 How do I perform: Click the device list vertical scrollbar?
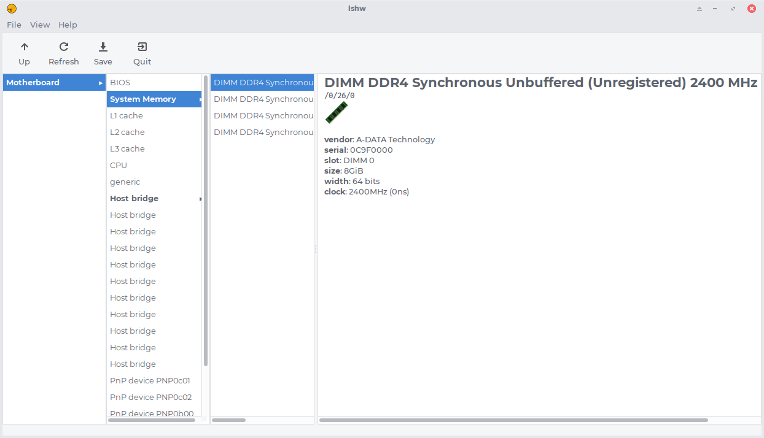(206, 221)
